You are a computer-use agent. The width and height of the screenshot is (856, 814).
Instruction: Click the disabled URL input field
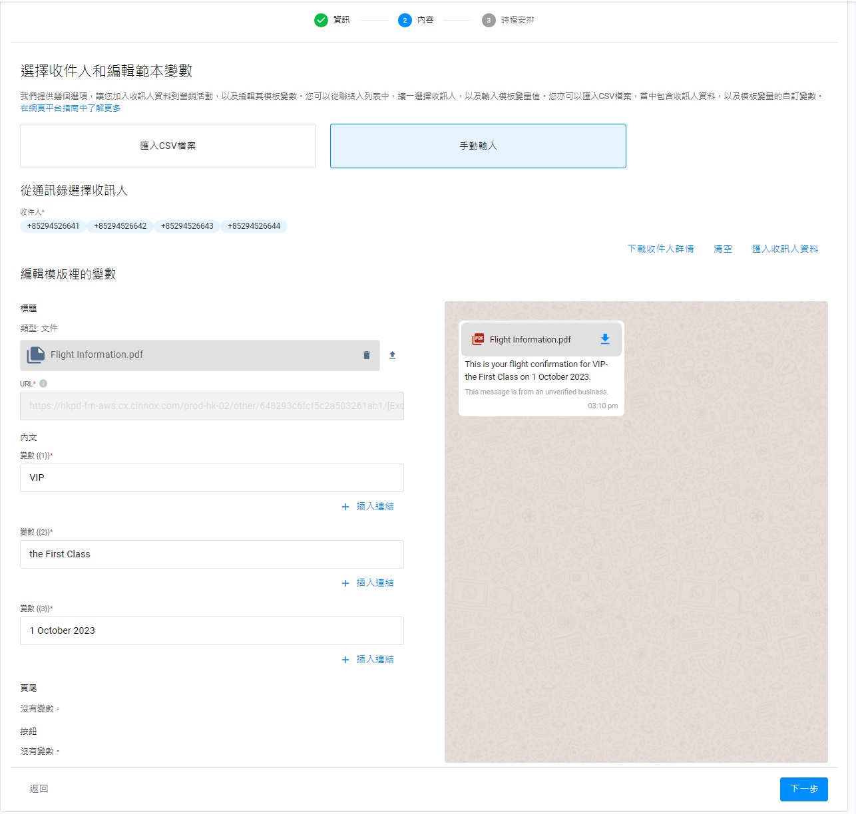coord(212,406)
